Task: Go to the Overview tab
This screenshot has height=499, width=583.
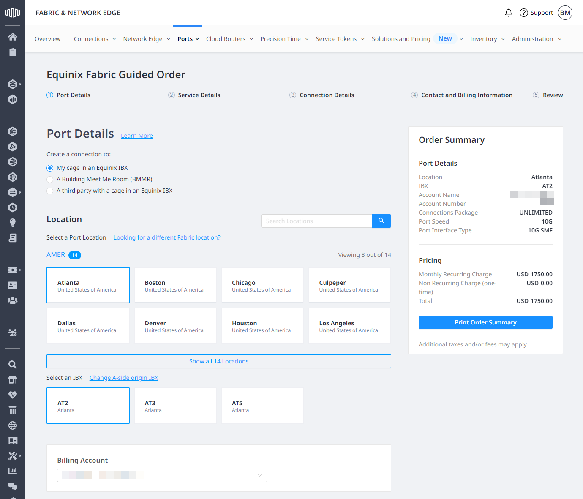Action: (47, 39)
